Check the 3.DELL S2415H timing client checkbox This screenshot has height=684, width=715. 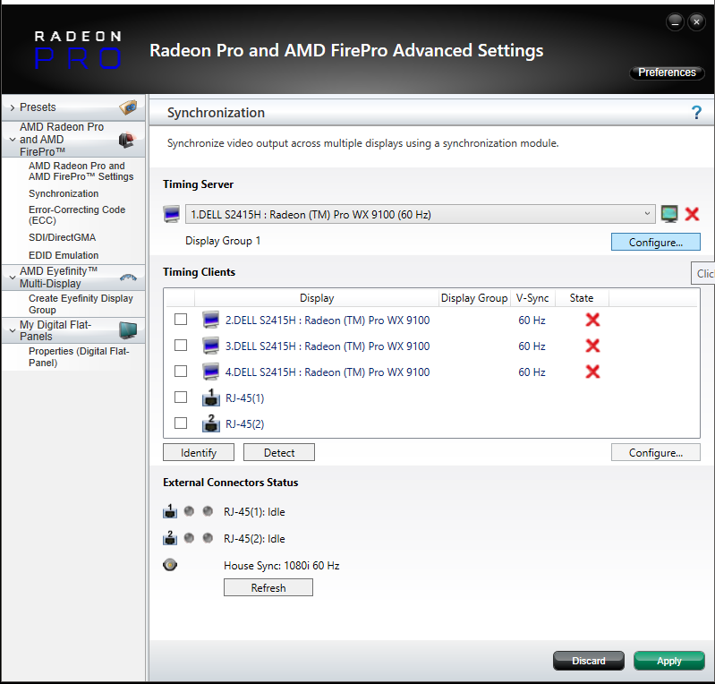pos(181,345)
